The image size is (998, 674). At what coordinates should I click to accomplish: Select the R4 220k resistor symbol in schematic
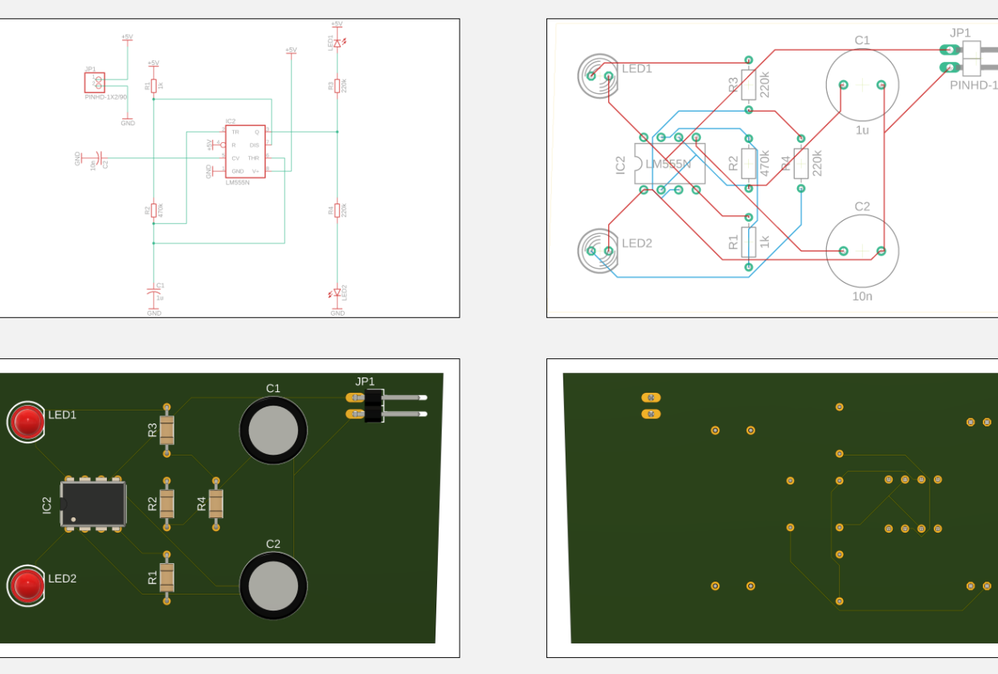click(337, 210)
